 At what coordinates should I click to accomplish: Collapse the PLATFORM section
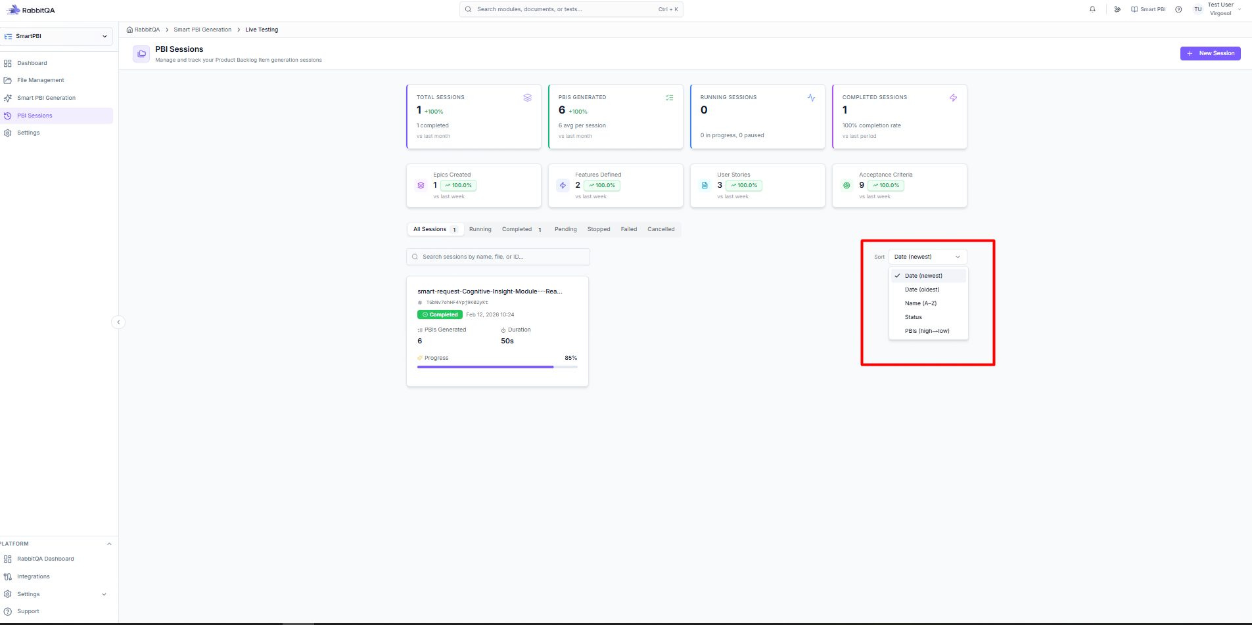[109, 544]
